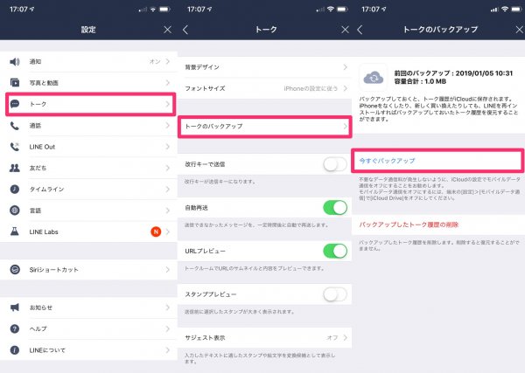Open the タイムライン settings item
Screen dimensions: 525x373
(88, 190)
